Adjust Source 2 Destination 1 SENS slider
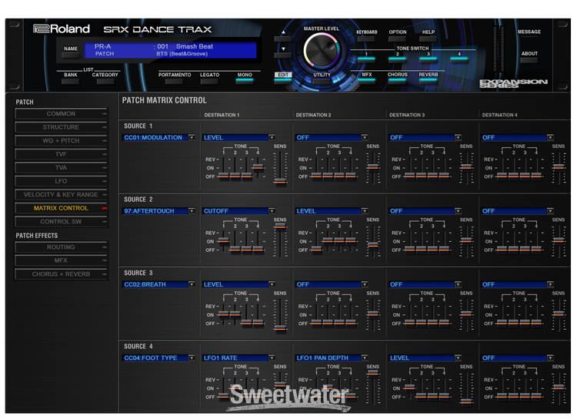577x420 pixels. coord(280,227)
